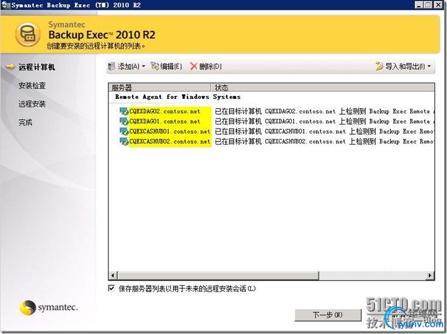Click the horizontal scrollbar right arrow
Image resolution: width=447 pixels, height=334 pixels.
click(430, 275)
